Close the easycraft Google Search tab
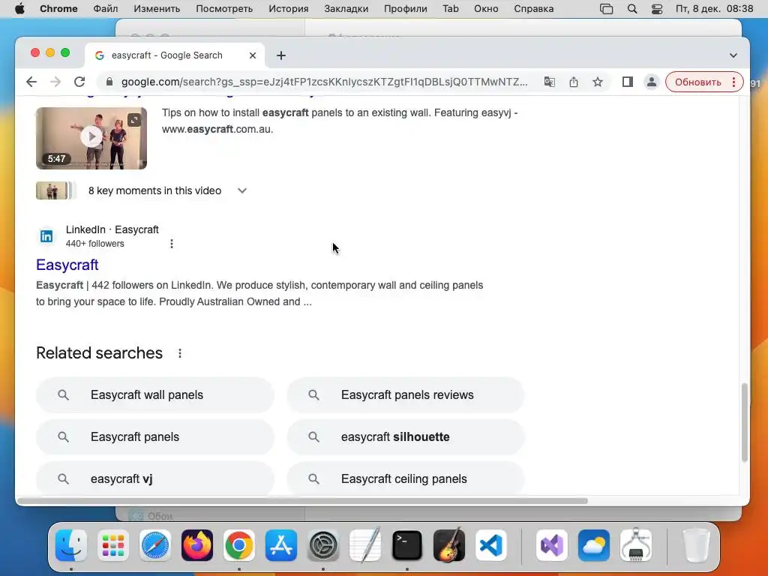This screenshot has width=768, height=576. (x=253, y=55)
